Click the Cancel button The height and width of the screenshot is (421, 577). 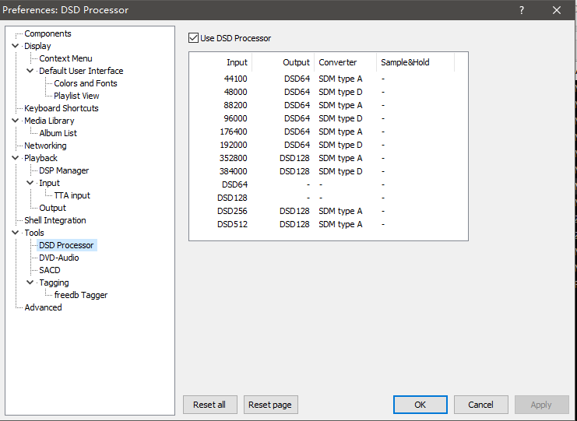480,405
